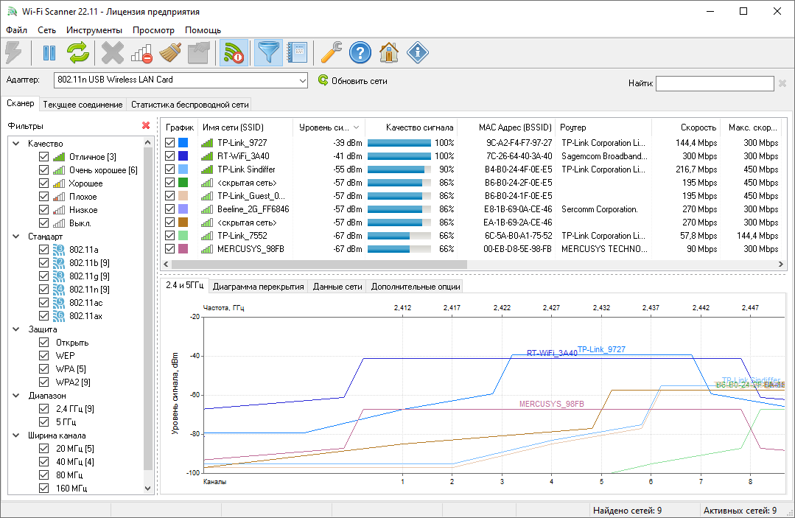Open settings with the wrench icon
The width and height of the screenshot is (795, 518).
[x=329, y=53]
